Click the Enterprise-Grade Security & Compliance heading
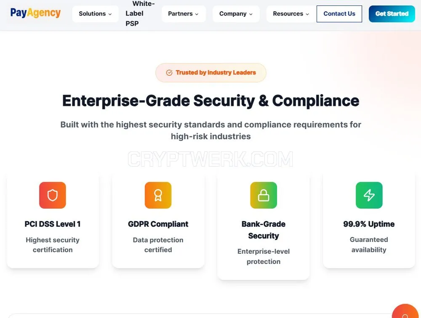Viewport: 421px width, 318px height. click(211, 101)
